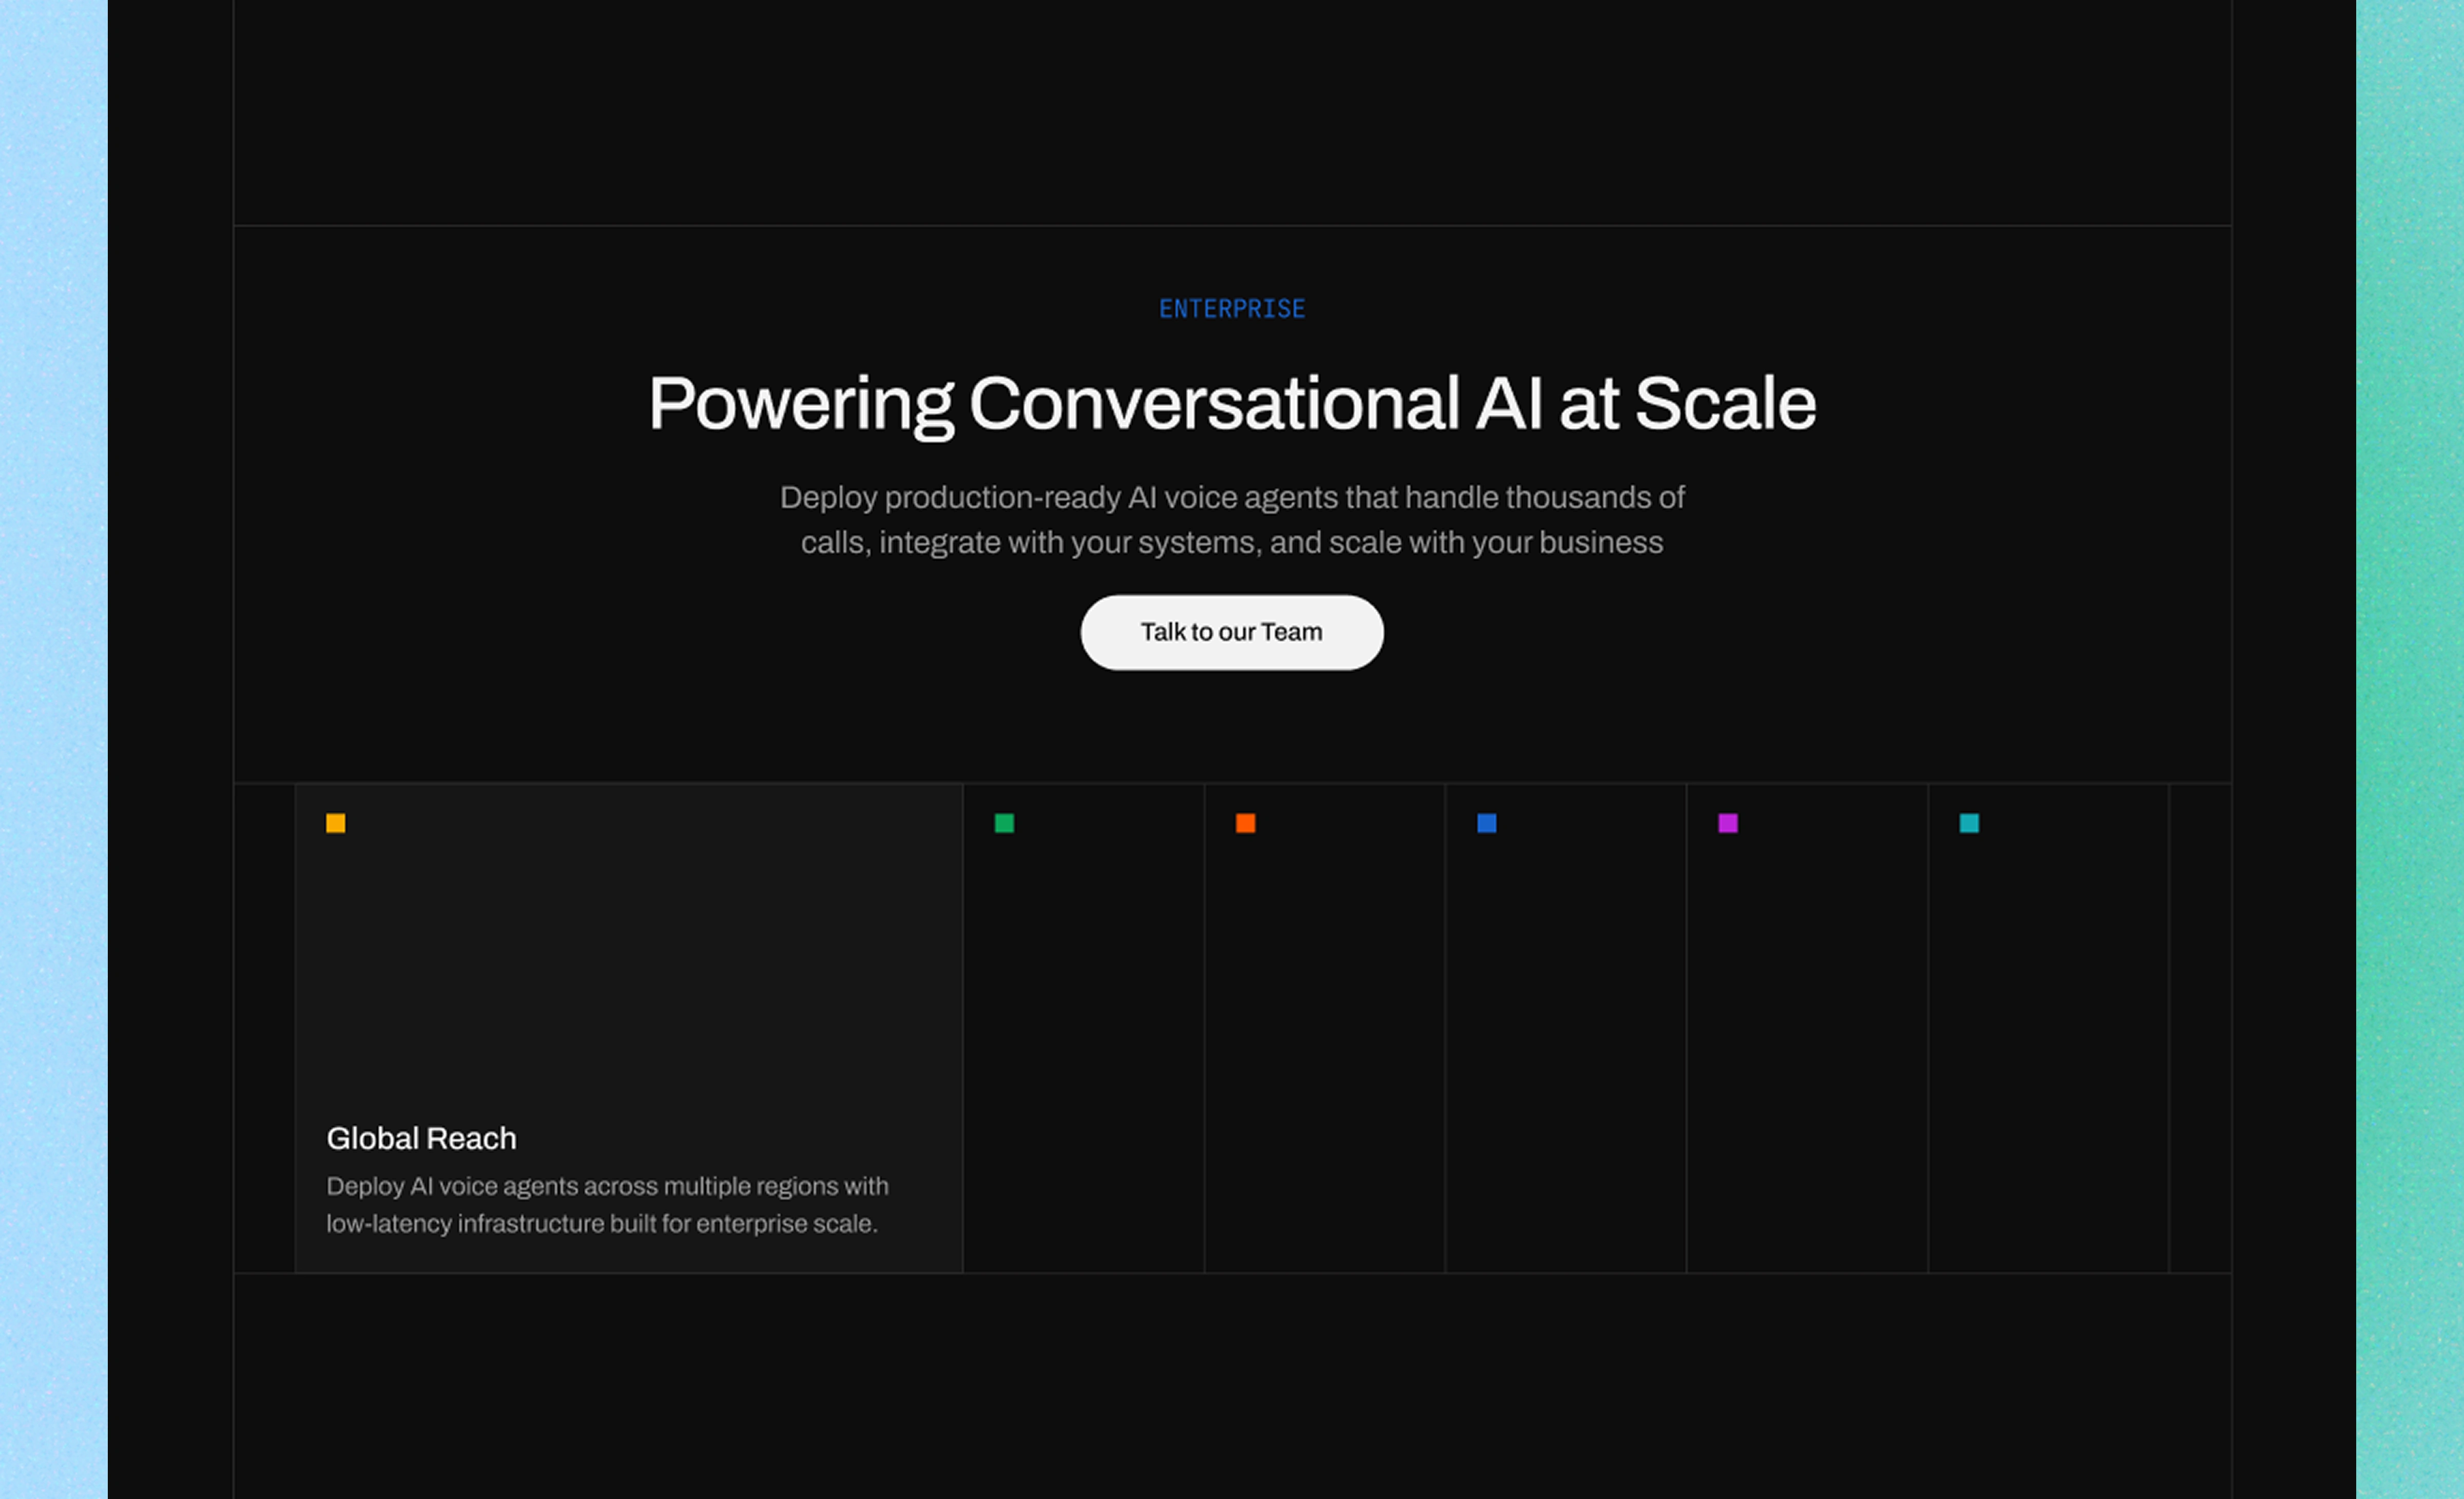Click the blue square marker icon
The height and width of the screenshot is (1499, 2464).
pyautogui.click(x=1486, y=822)
